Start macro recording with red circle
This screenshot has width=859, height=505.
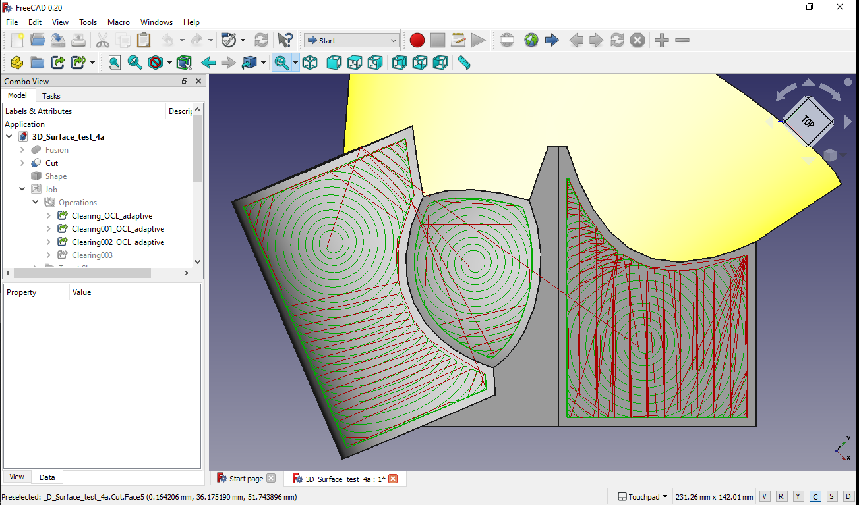(417, 40)
